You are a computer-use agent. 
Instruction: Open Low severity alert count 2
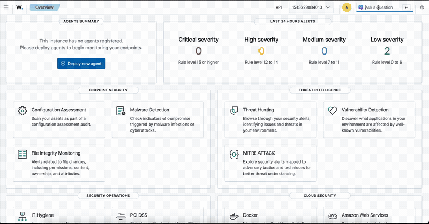tap(387, 51)
